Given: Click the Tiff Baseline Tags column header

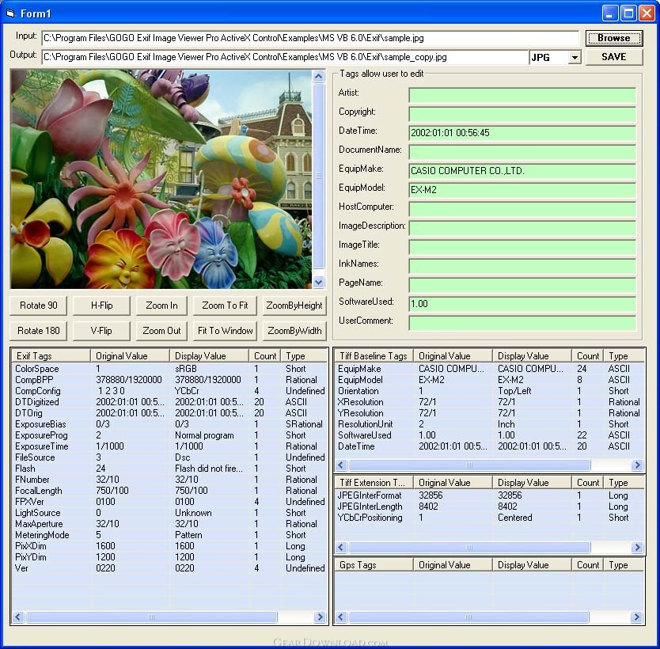Looking at the screenshot, I should pyautogui.click(x=374, y=355).
